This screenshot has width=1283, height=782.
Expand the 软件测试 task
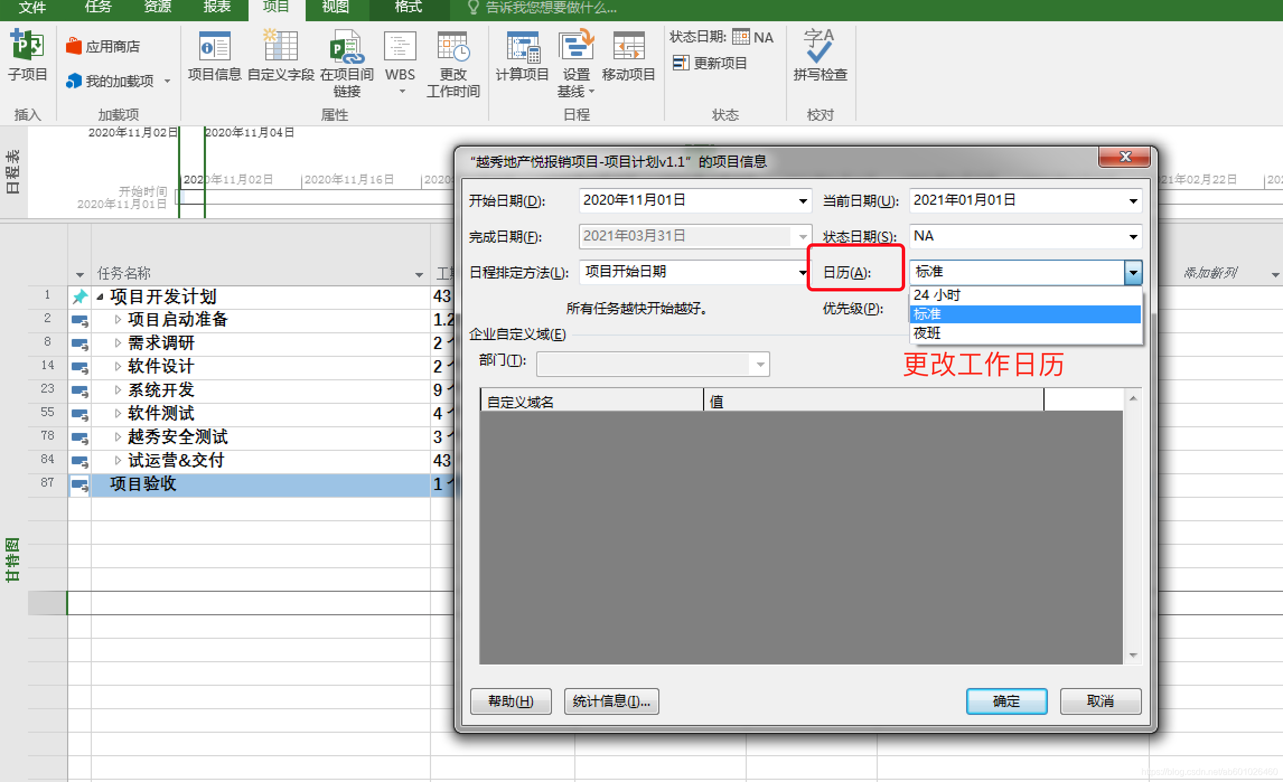pos(118,413)
